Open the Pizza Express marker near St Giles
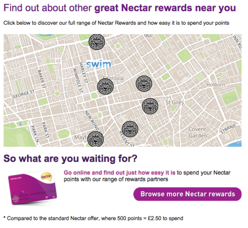 coord(150,106)
